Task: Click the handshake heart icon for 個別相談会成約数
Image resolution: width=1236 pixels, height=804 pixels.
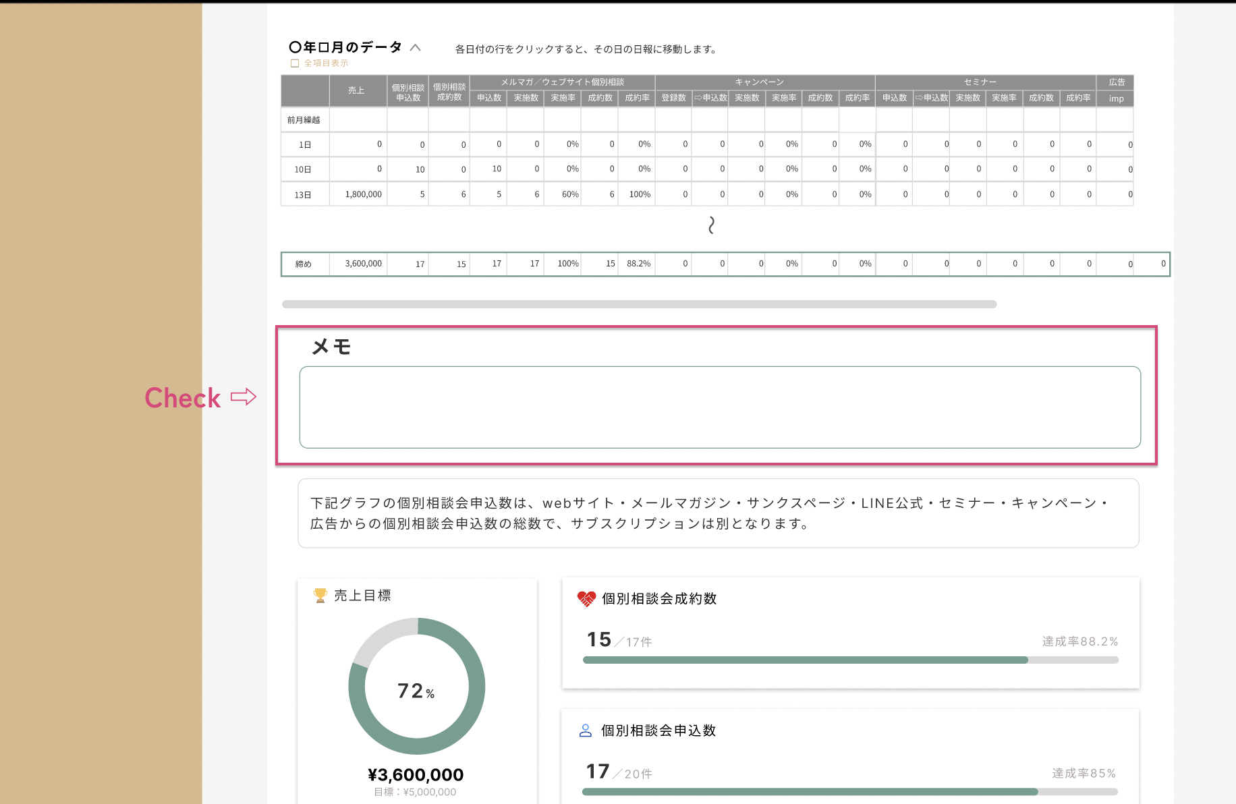Action: [586, 599]
